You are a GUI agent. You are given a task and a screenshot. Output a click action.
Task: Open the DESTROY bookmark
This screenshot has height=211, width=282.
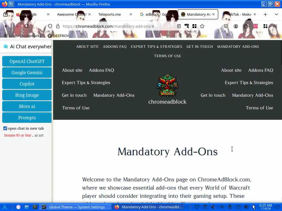(58, 36)
